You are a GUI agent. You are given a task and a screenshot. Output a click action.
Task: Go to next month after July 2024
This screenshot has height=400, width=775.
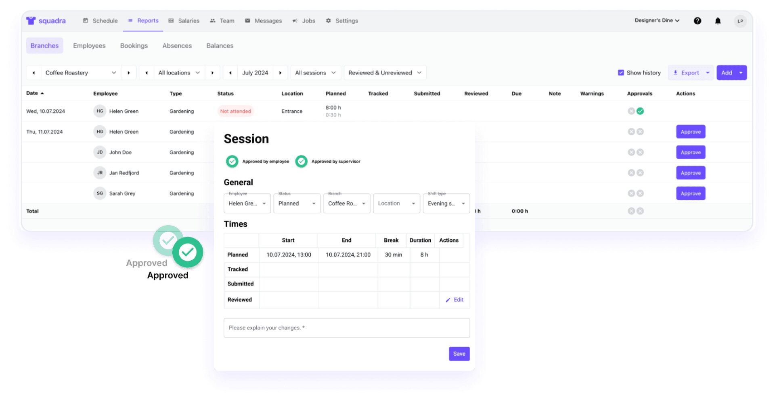[280, 73]
